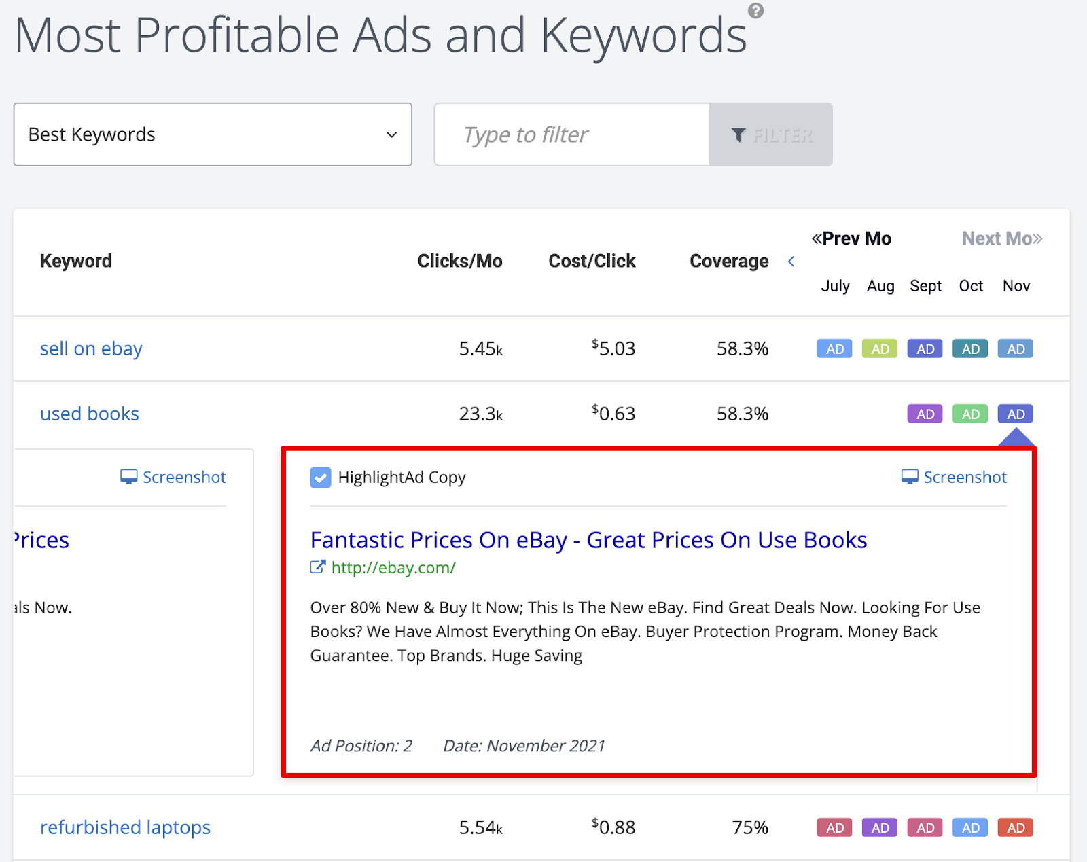Go to Prev Mo
The image size is (1087, 862).
pyautogui.click(x=851, y=238)
